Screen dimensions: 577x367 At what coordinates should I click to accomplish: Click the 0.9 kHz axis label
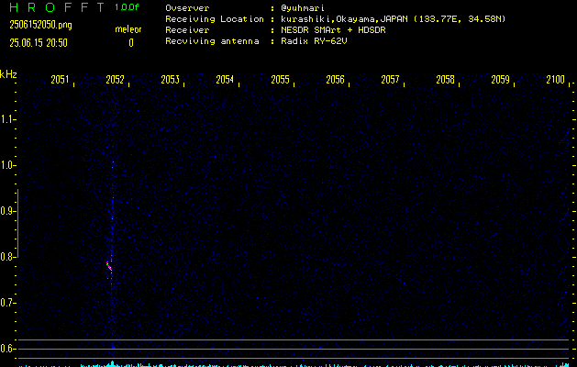(6, 211)
